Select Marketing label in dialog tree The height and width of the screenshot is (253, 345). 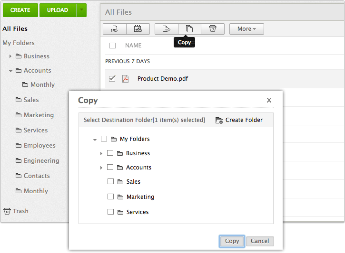pos(140,197)
